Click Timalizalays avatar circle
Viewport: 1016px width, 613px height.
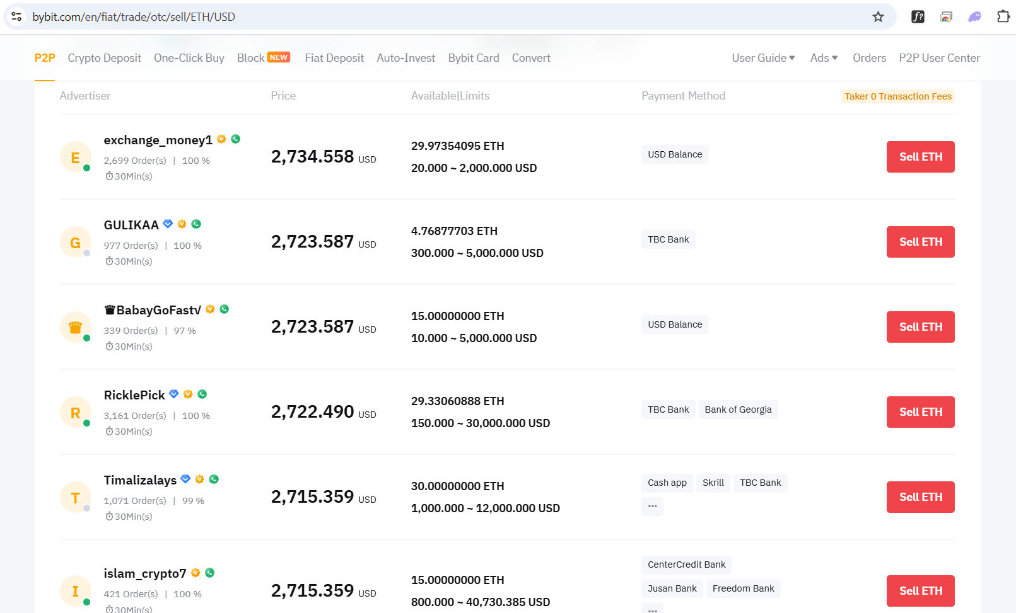coord(76,497)
